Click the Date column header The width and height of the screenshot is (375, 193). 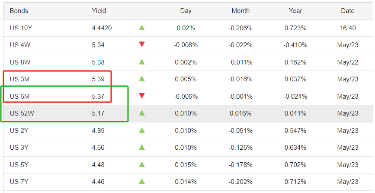pos(348,11)
